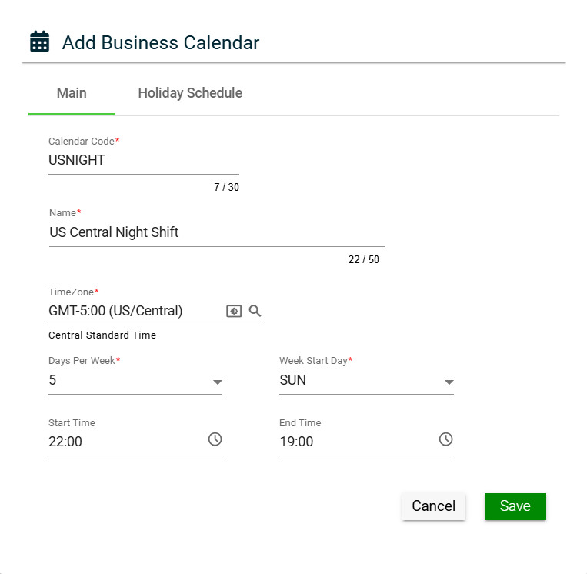Screen dimensions: 587x574
Task: Open the TimeZone lookup search magnifier
Action: (255, 311)
